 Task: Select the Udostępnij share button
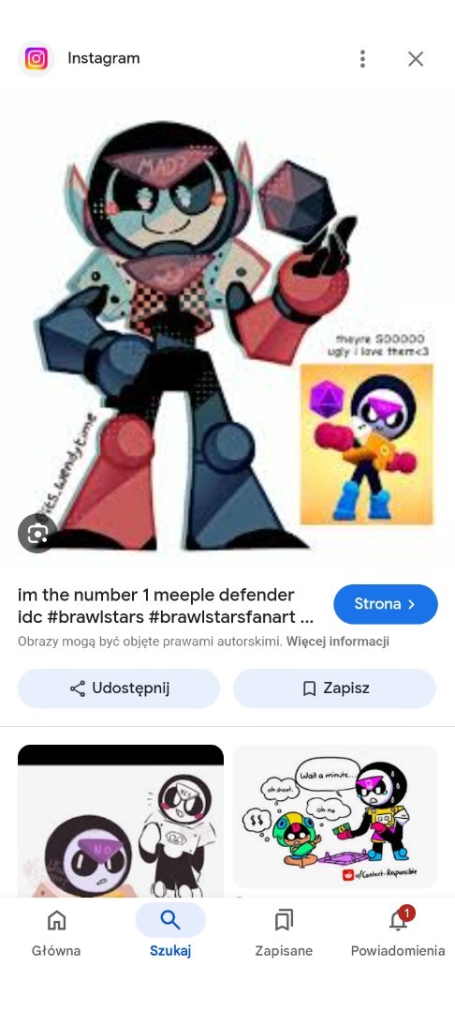tap(119, 688)
